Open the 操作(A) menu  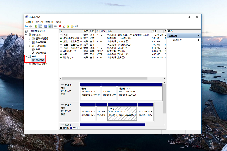click(39, 22)
